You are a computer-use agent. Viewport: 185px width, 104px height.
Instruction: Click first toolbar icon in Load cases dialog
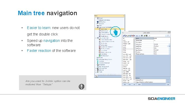[124, 36]
